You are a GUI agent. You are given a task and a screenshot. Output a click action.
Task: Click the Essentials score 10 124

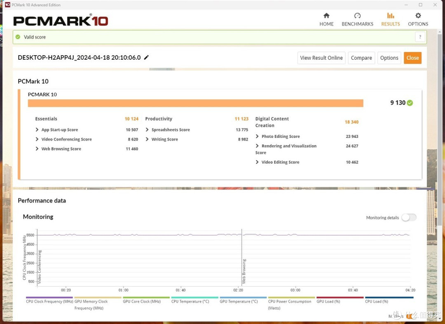point(131,119)
